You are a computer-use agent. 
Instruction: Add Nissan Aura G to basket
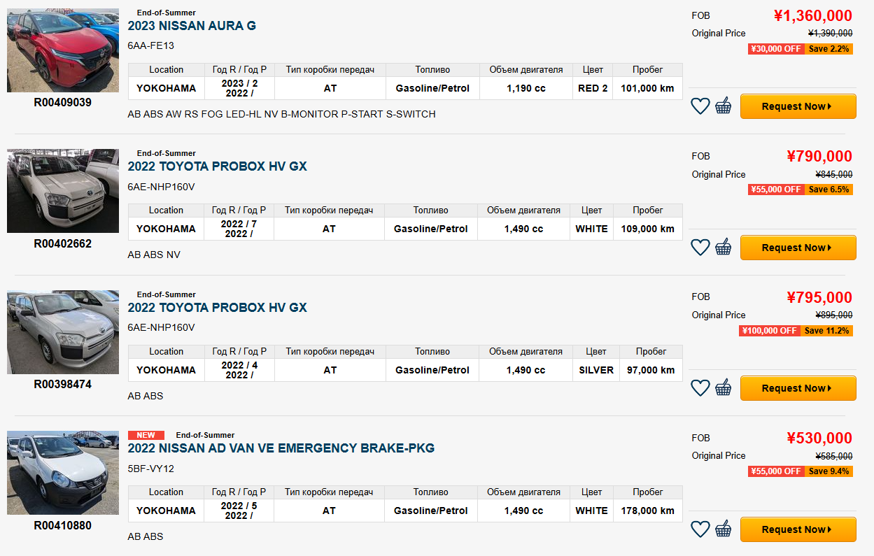723,106
